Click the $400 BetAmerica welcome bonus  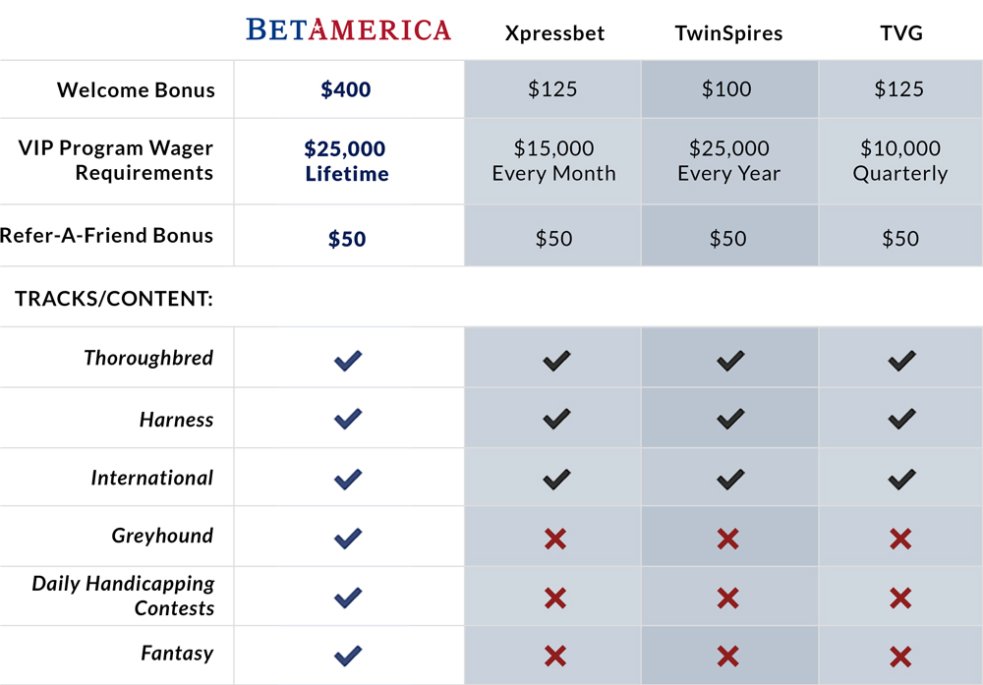[x=346, y=89]
